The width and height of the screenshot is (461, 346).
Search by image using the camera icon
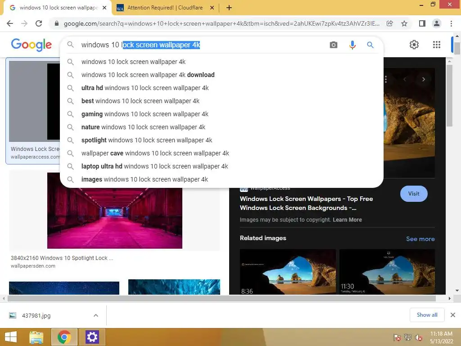(x=334, y=45)
